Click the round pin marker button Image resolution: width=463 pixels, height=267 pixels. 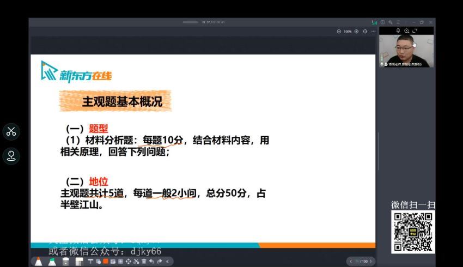pos(11,156)
